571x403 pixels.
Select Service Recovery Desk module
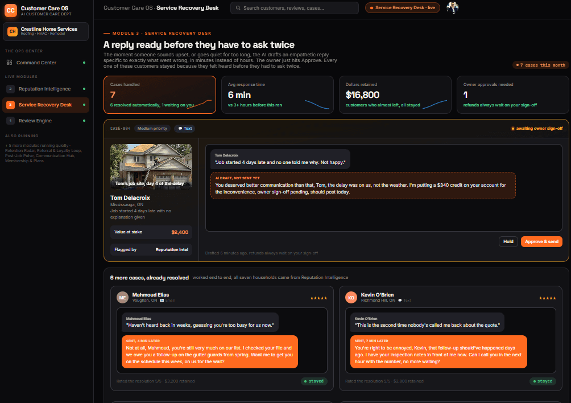(46, 105)
